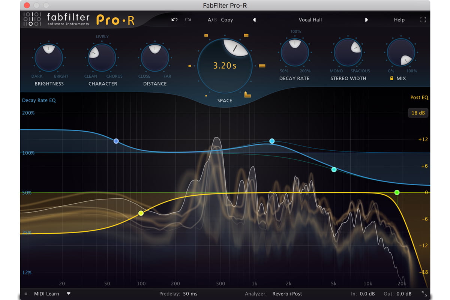Click the Decay Rate EQ label
This screenshot has width=450, height=300.
pyautogui.click(x=39, y=100)
